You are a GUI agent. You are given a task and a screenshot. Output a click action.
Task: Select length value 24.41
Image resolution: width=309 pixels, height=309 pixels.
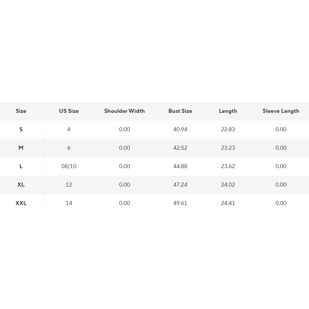[x=228, y=203]
